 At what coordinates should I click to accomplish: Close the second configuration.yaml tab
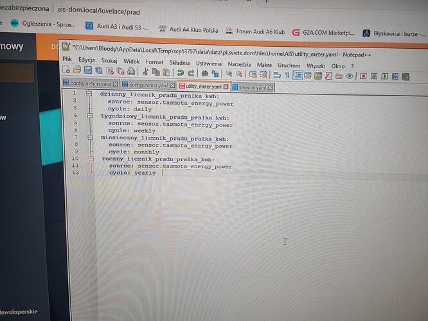pos(172,85)
